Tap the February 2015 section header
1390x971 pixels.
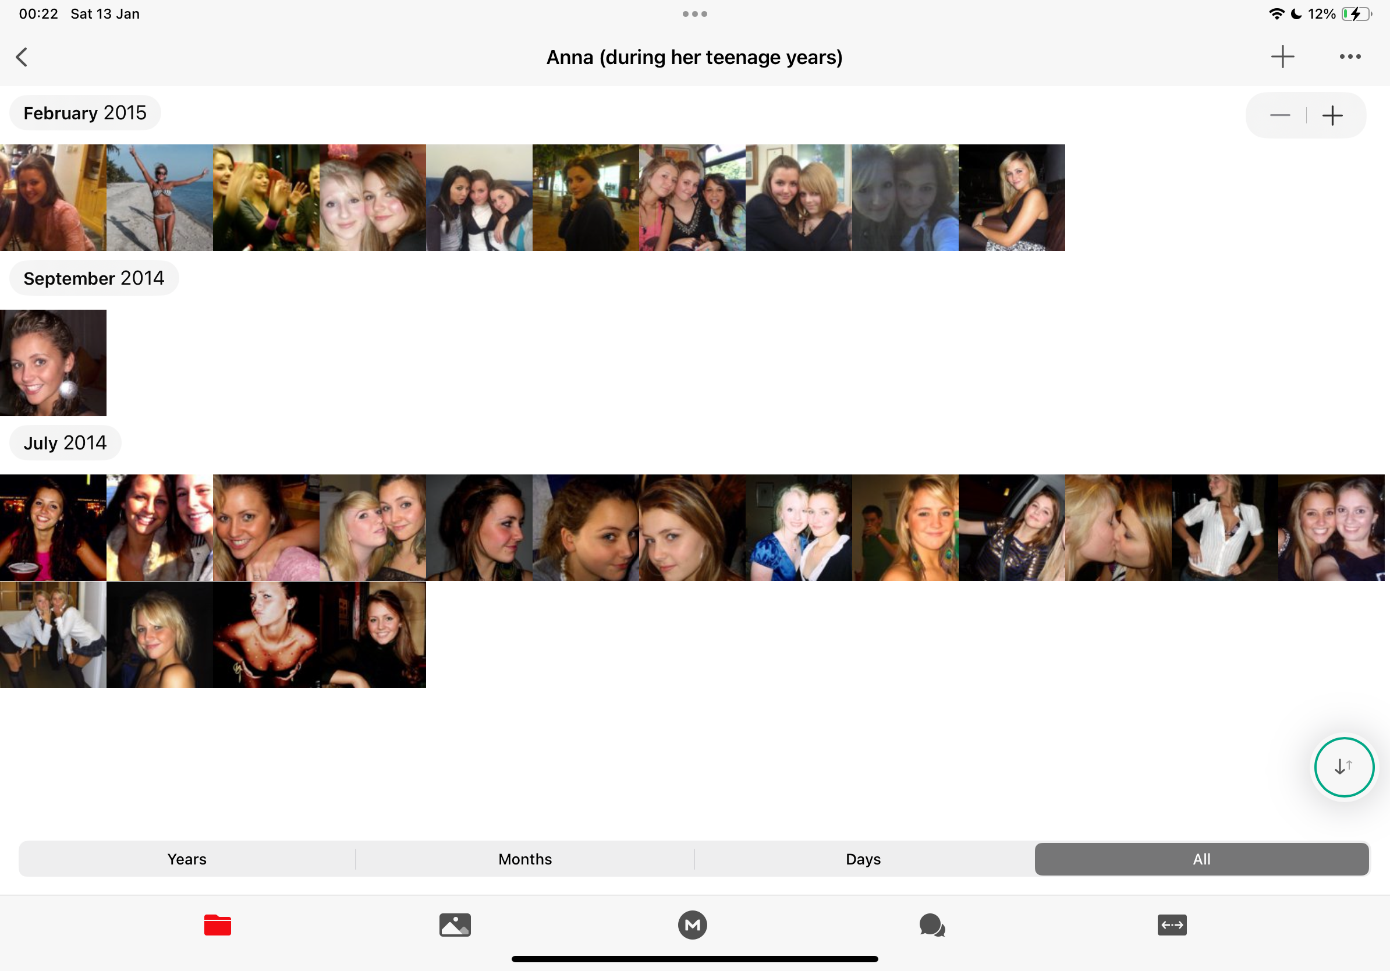coord(85,112)
